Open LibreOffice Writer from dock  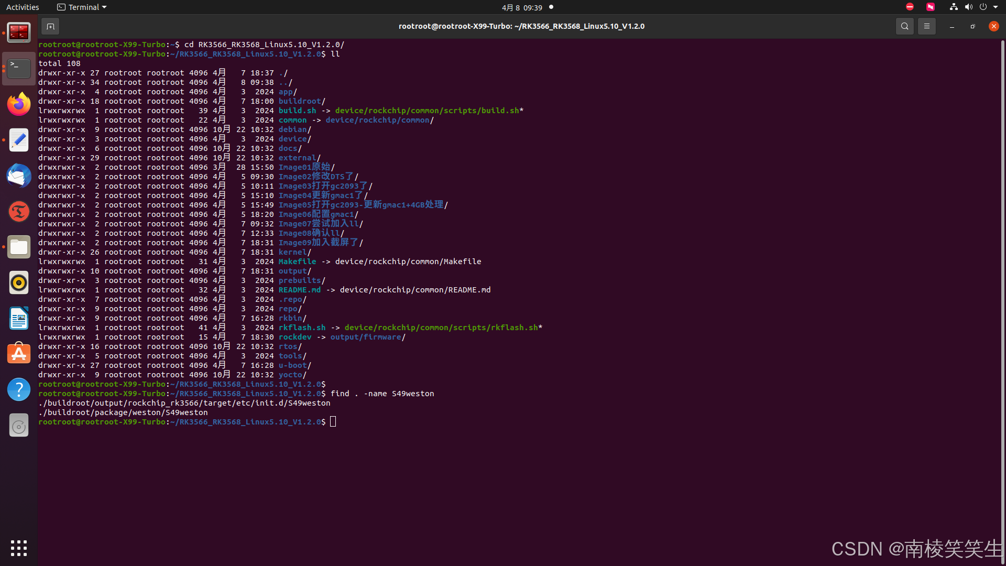19,318
